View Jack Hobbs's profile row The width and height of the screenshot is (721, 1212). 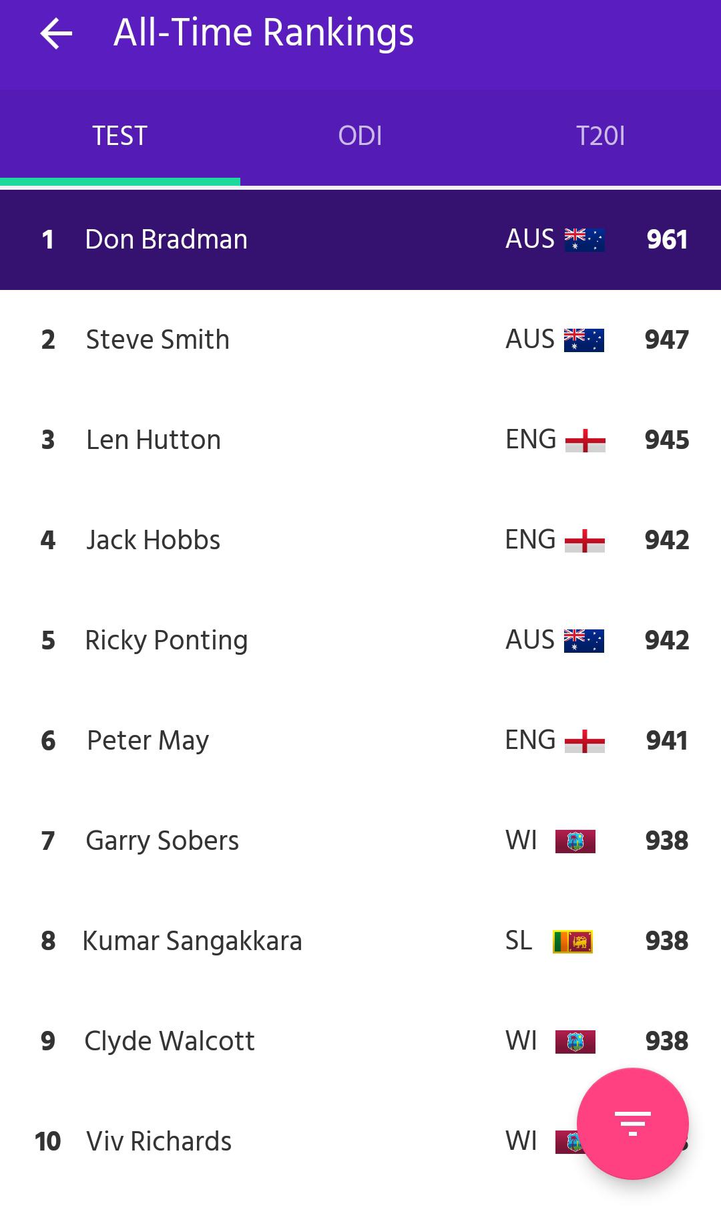point(267,540)
